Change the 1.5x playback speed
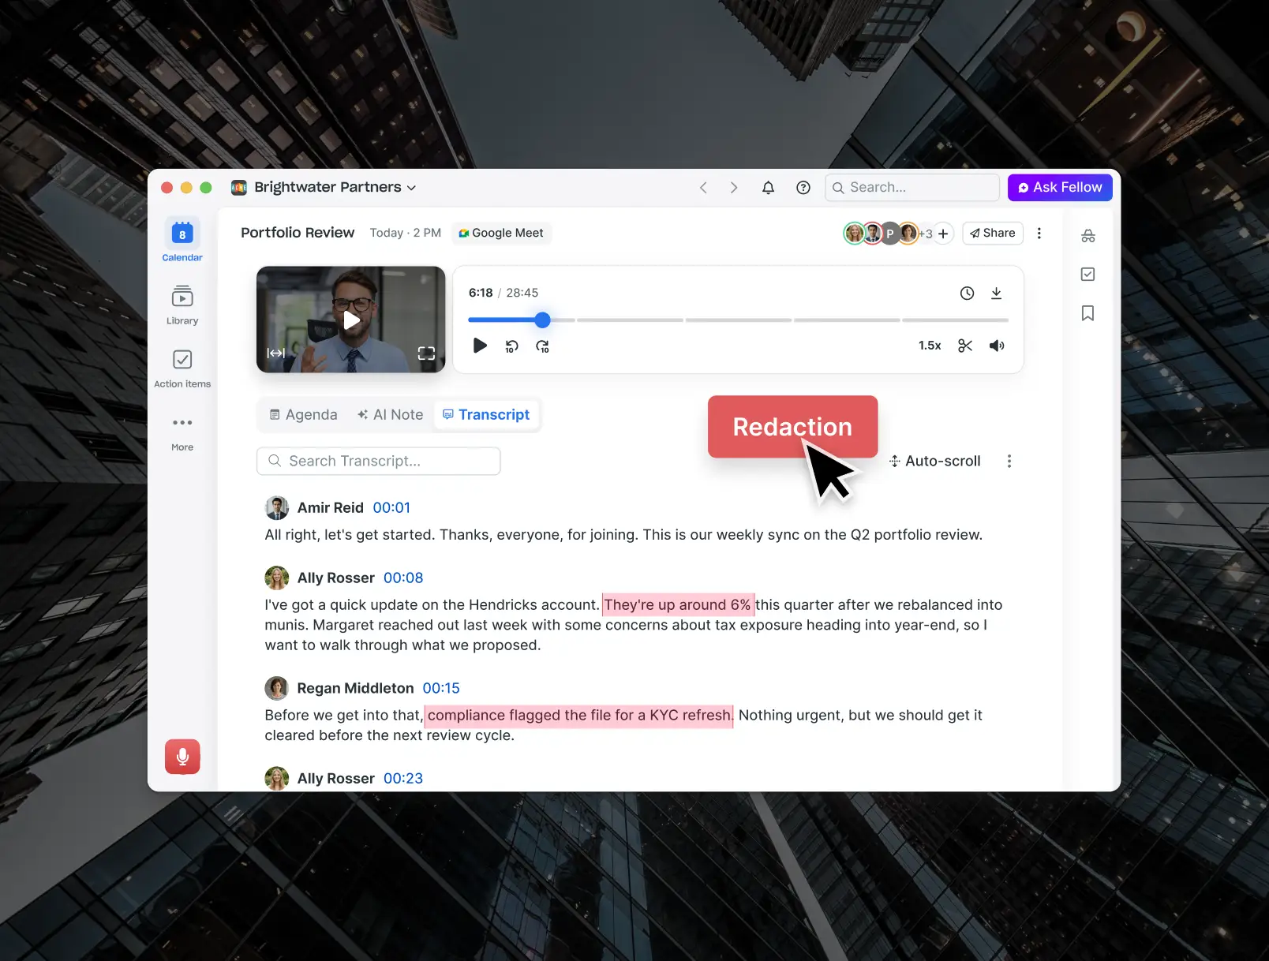This screenshot has height=961, width=1269. pos(930,346)
